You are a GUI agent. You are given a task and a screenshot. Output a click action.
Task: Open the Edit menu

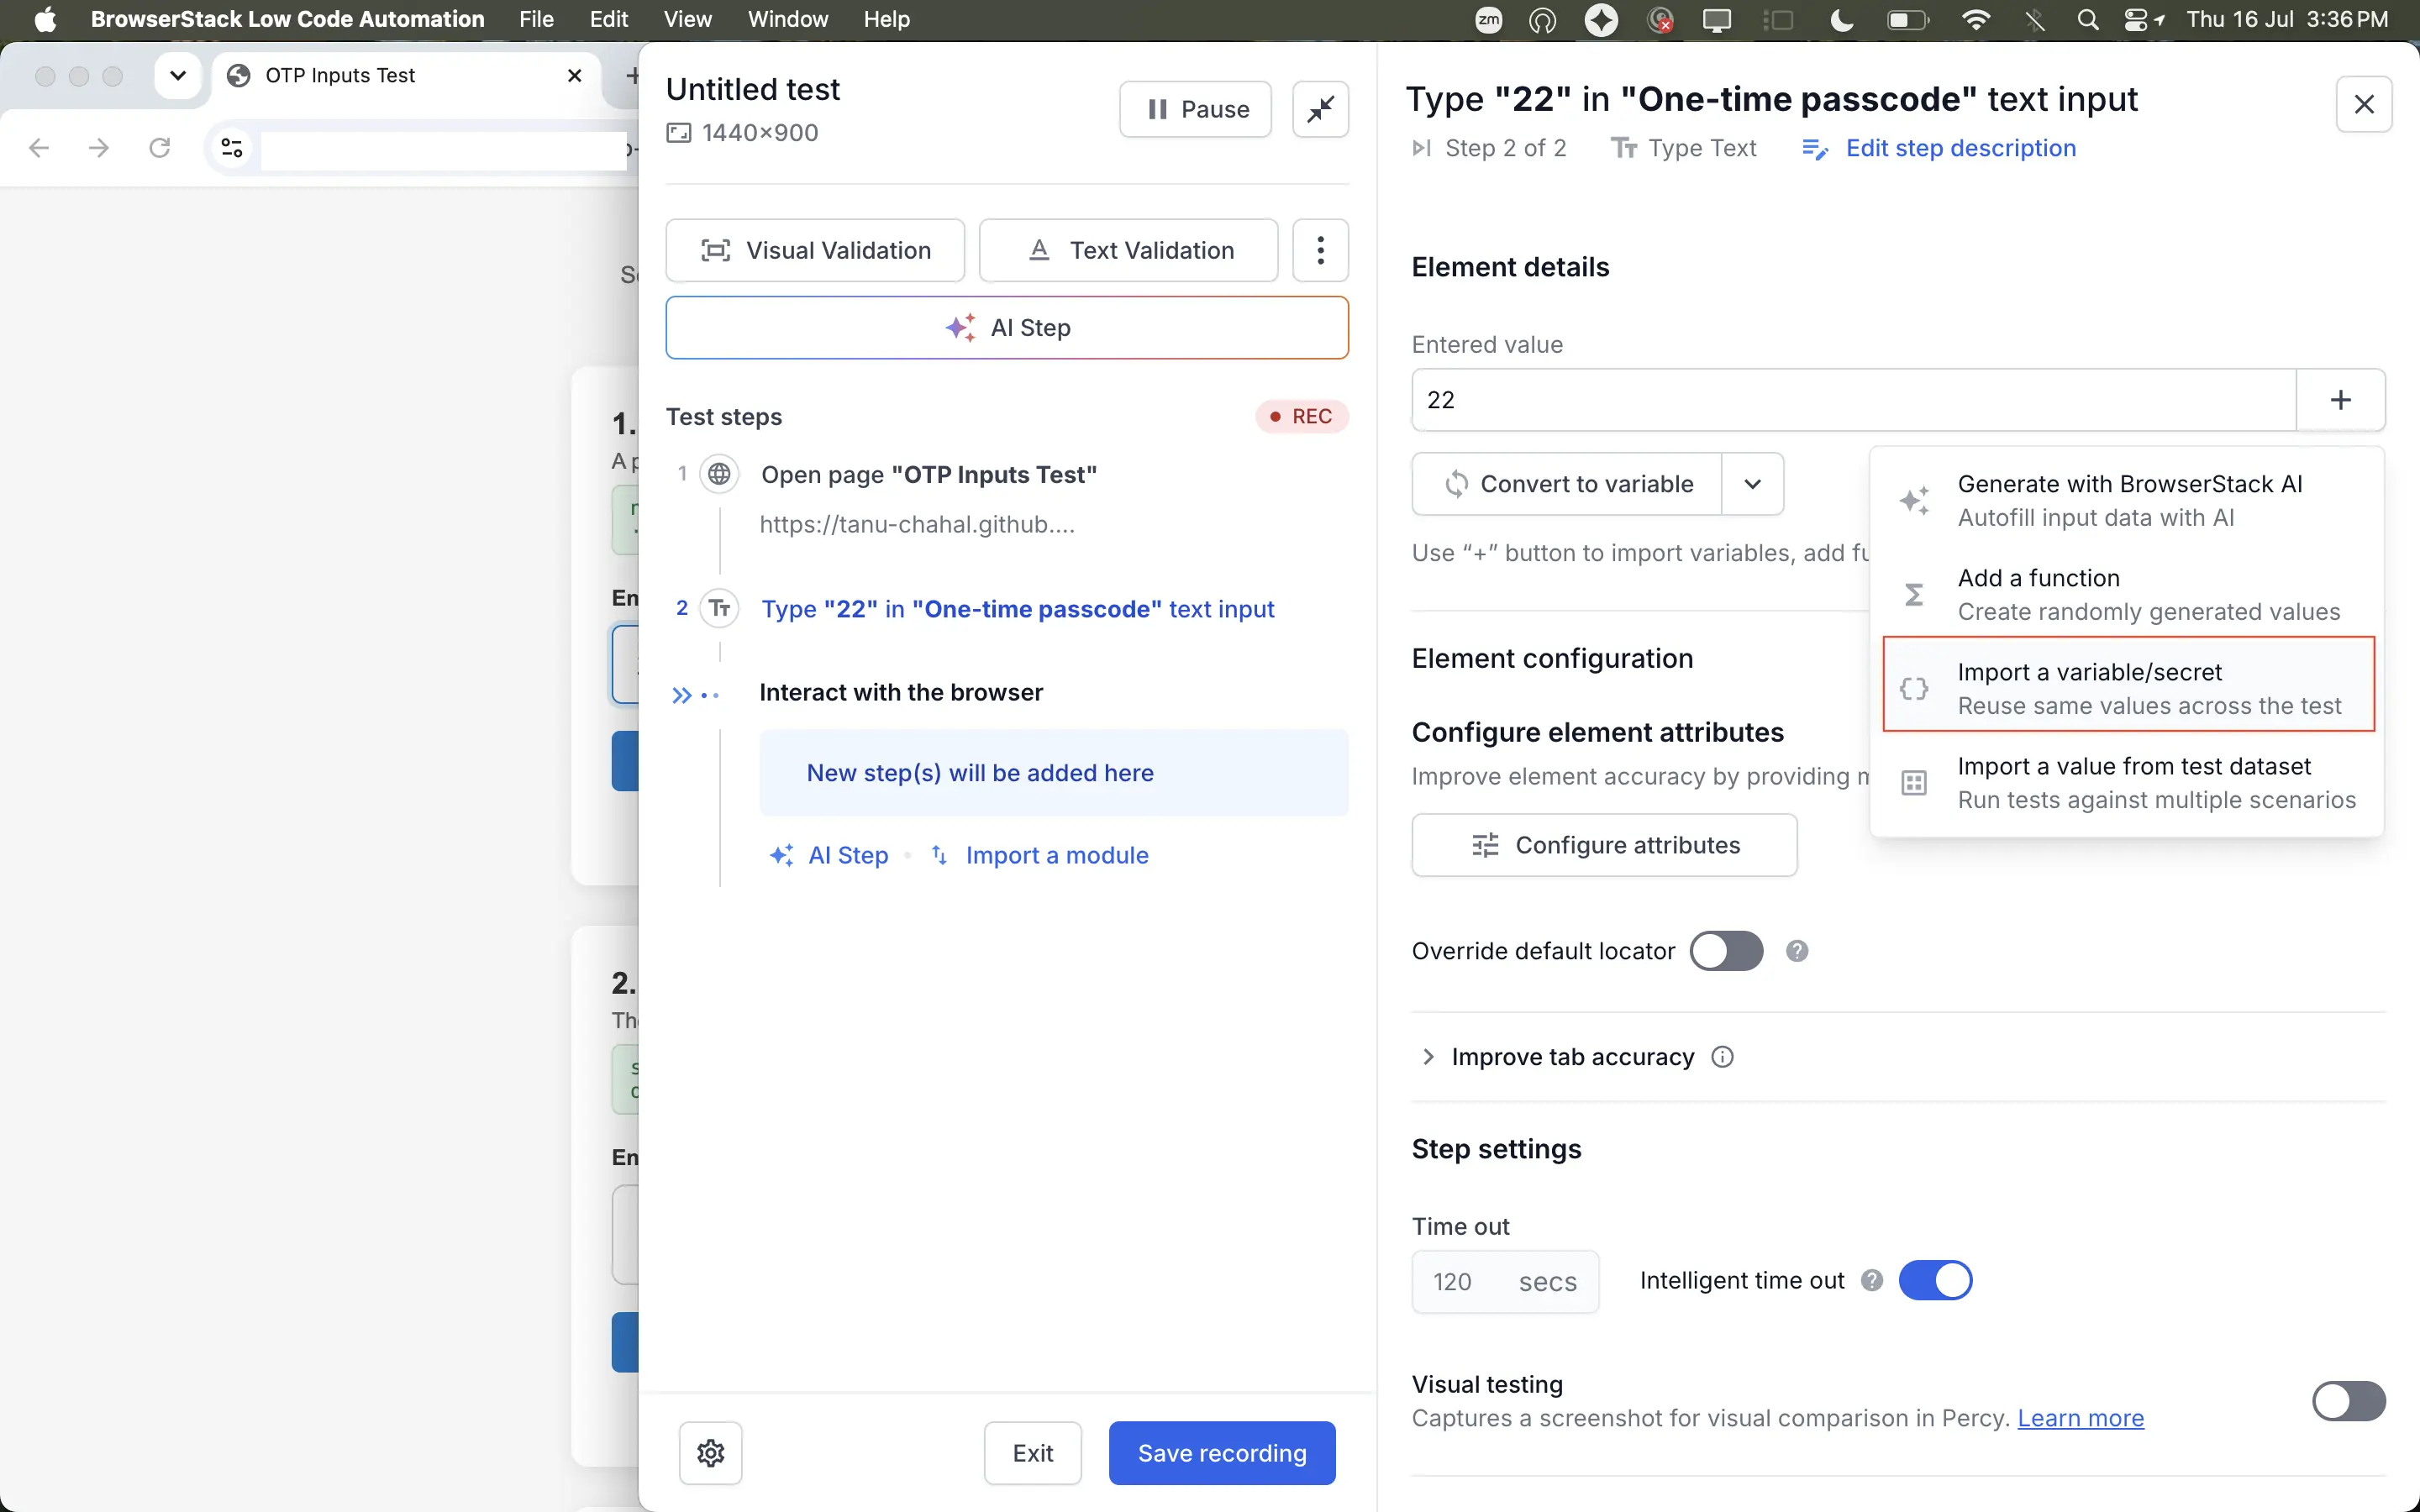[x=608, y=20]
